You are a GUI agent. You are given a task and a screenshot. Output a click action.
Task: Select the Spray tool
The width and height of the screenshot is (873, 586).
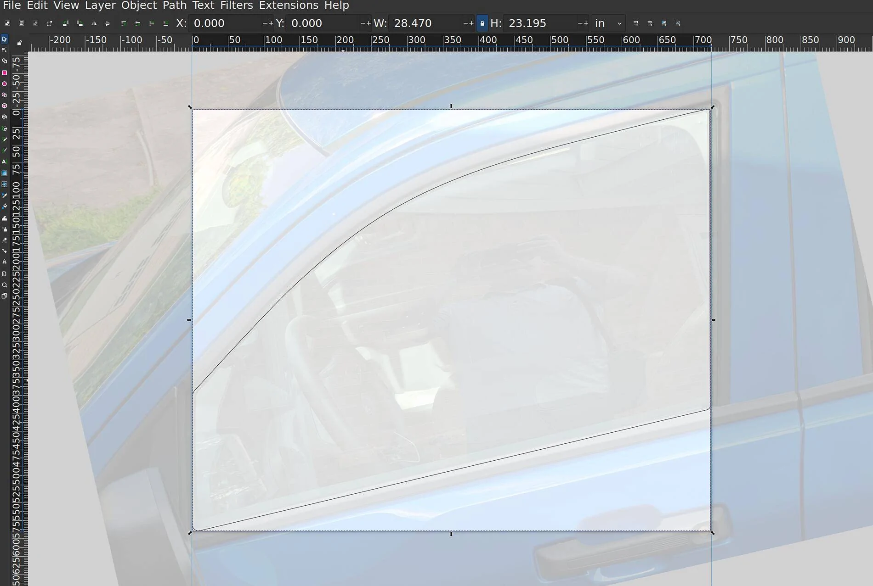coord(5,229)
